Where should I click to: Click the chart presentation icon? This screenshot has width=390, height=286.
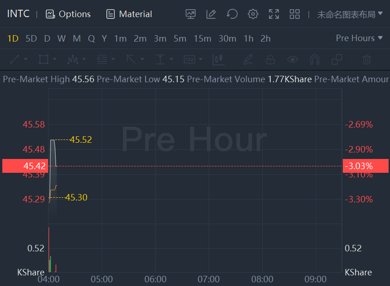pyautogui.click(x=191, y=14)
